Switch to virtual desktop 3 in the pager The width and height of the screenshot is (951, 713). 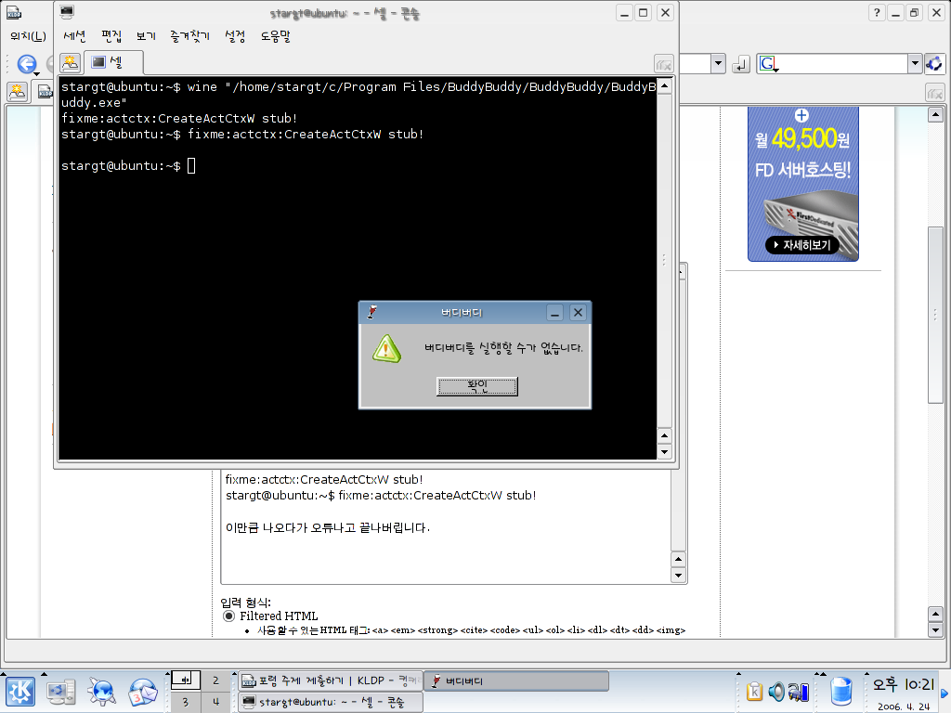click(x=186, y=702)
